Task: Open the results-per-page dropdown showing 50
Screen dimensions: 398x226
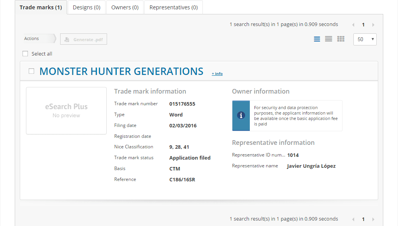Action: tap(365, 39)
